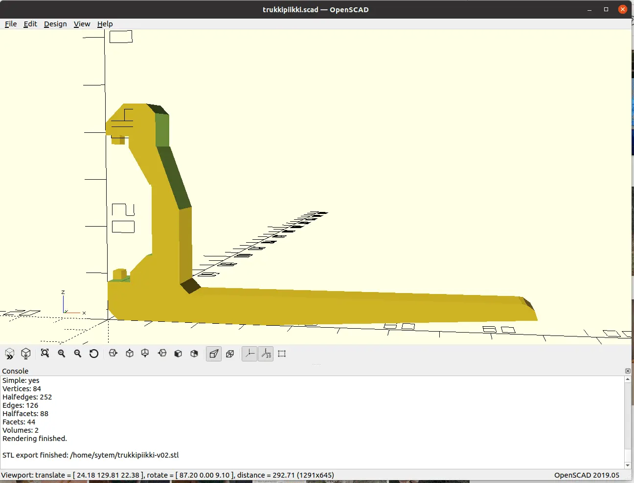The image size is (634, 483).
Task: Open the Help menu
Action: pos(105,24)
